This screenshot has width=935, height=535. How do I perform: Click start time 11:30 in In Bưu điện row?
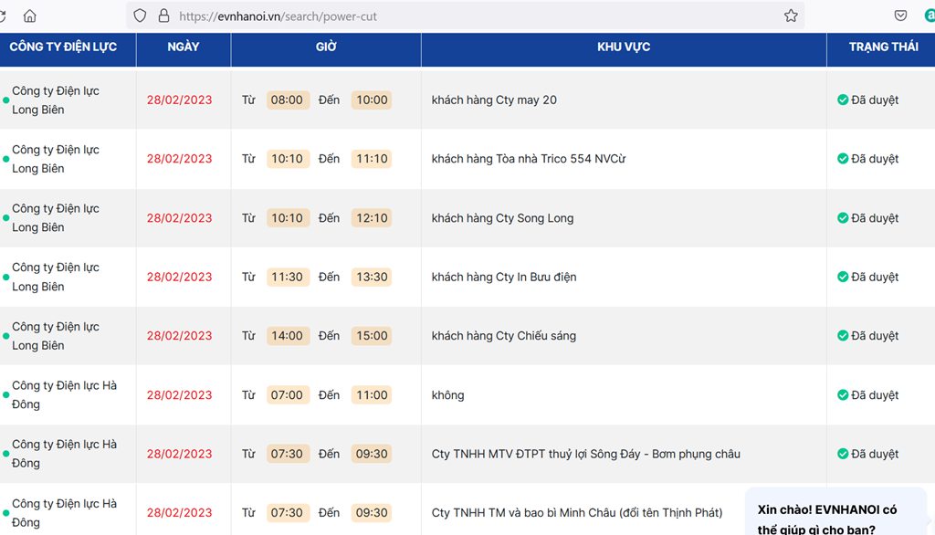[288, 277]
